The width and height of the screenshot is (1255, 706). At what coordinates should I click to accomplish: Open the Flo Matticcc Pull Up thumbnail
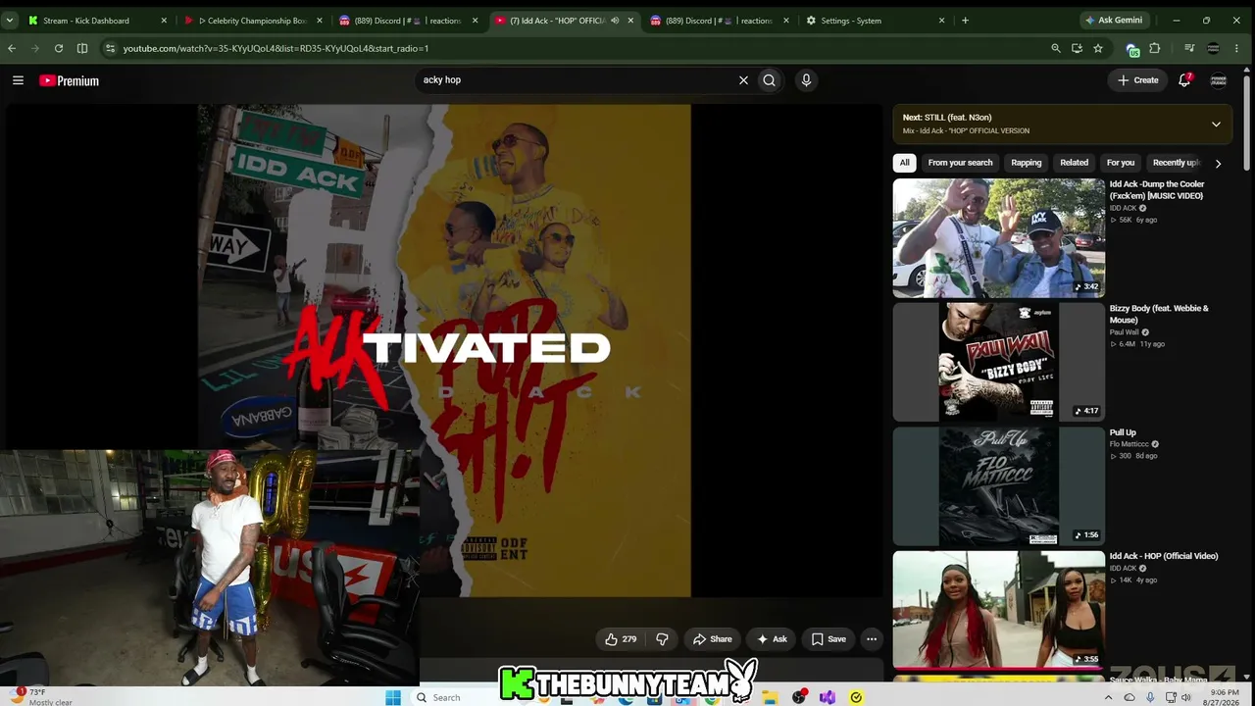999,486
